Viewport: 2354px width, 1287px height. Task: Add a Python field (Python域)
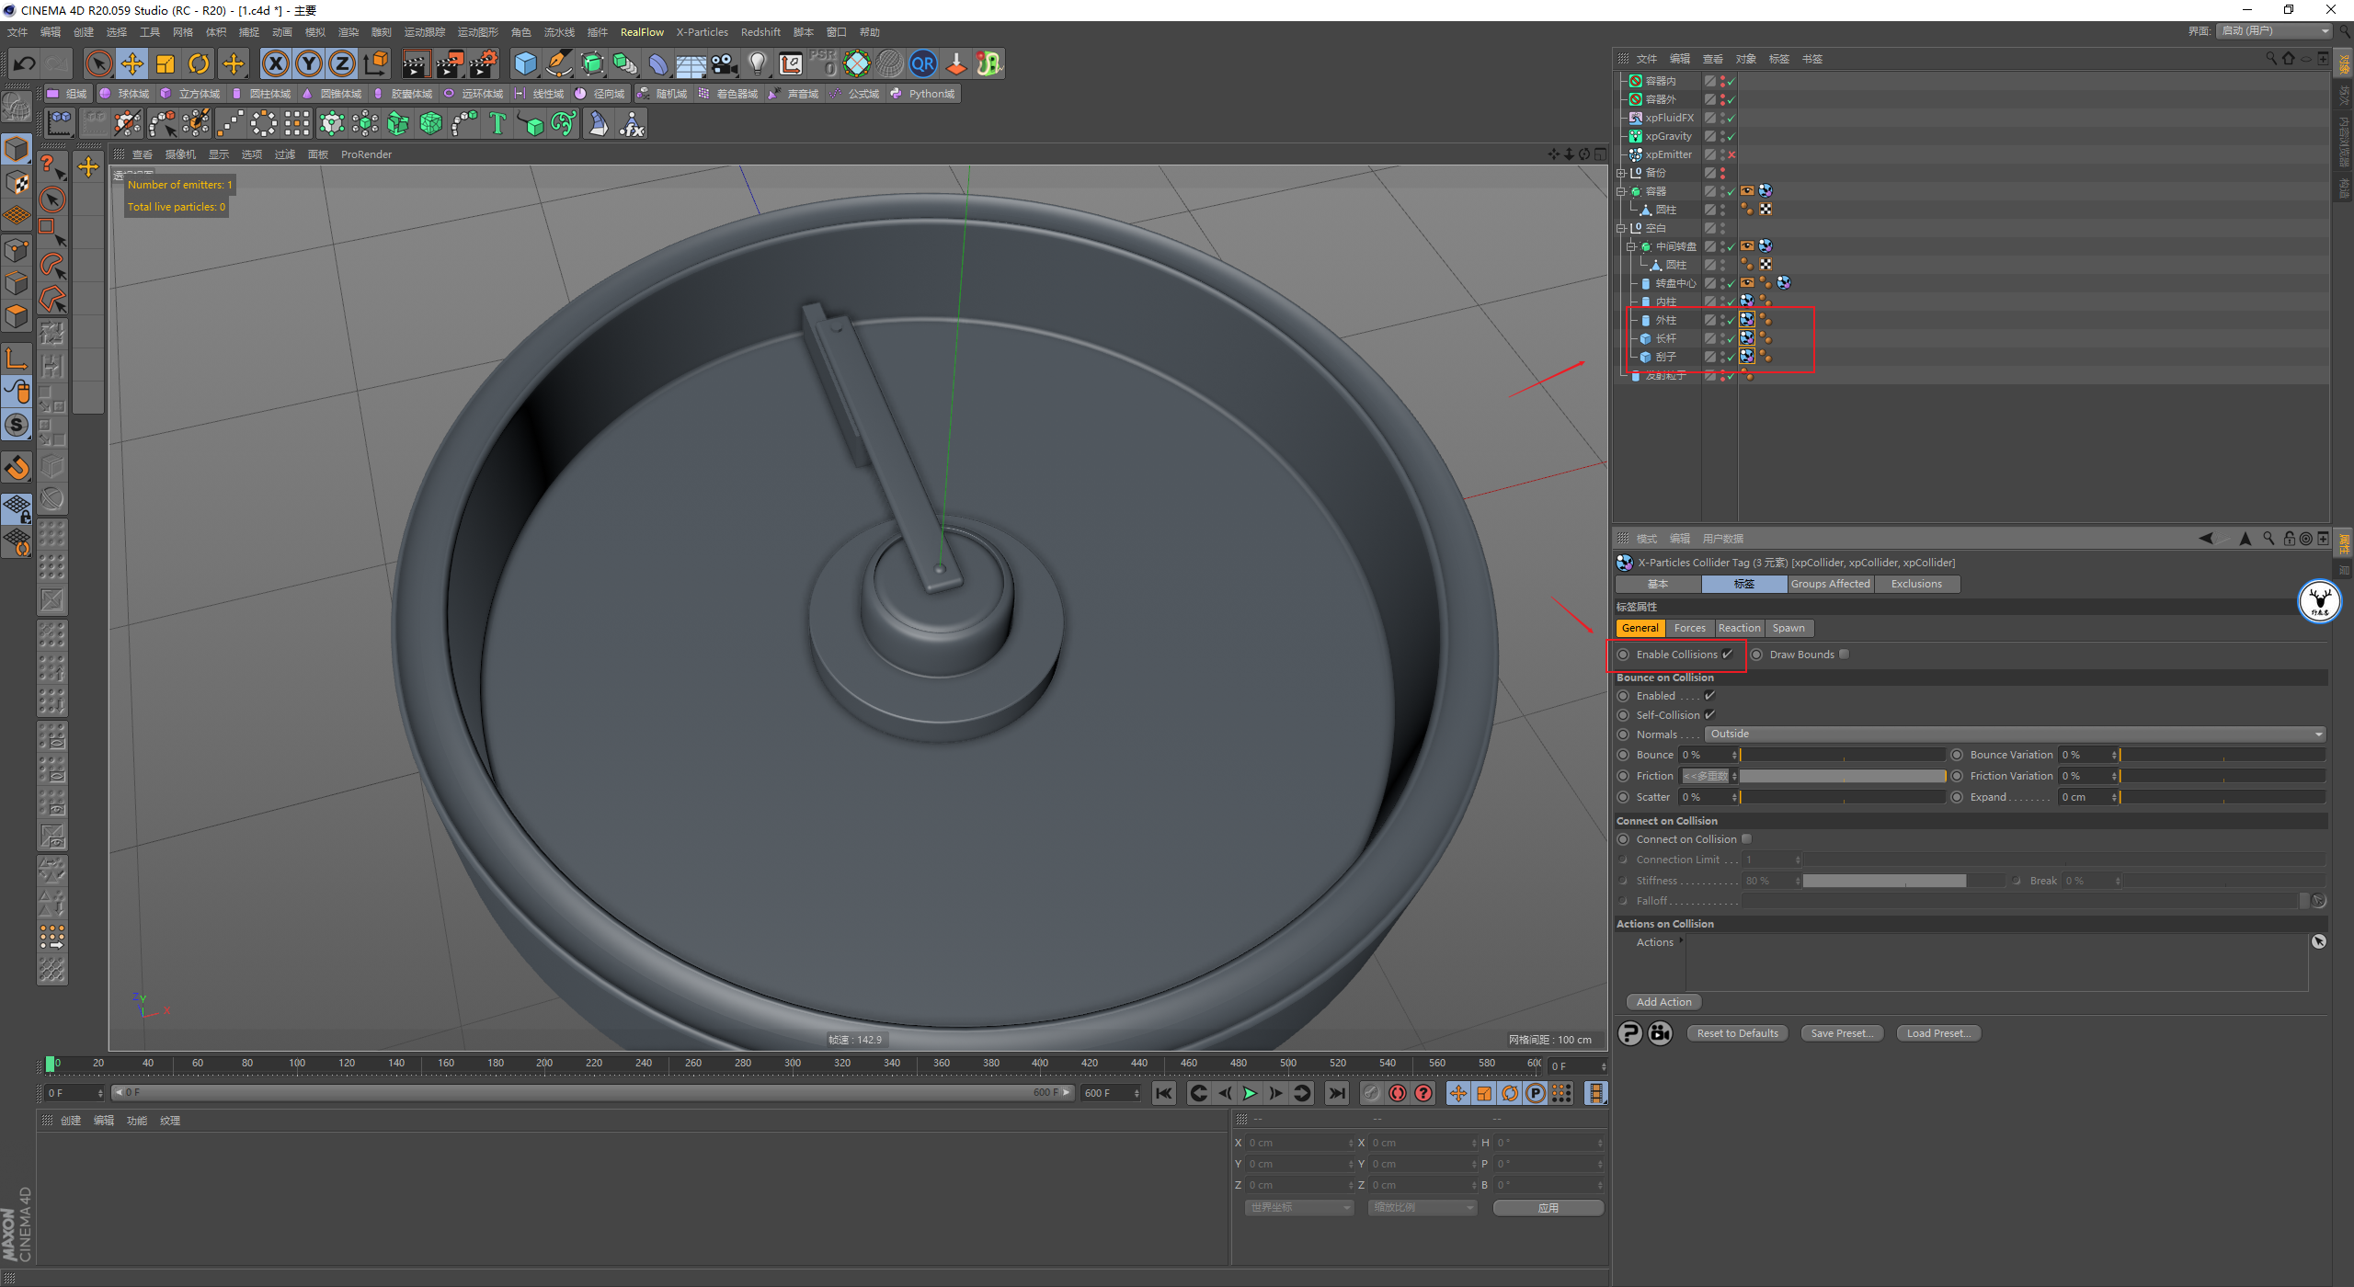tap(923, 94)
